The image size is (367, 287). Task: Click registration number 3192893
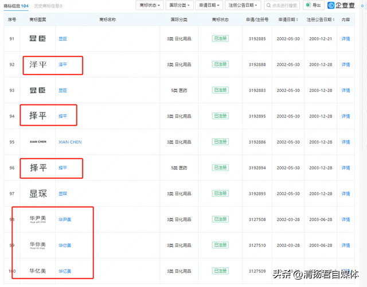tap(257, 194)
